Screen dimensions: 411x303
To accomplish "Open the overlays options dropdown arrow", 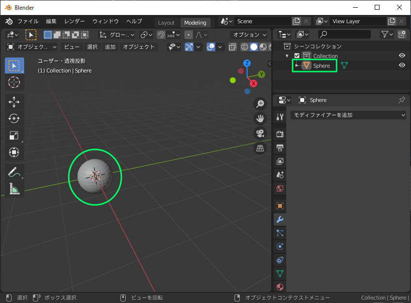I will pyautogui.click(x=220, y=47).
